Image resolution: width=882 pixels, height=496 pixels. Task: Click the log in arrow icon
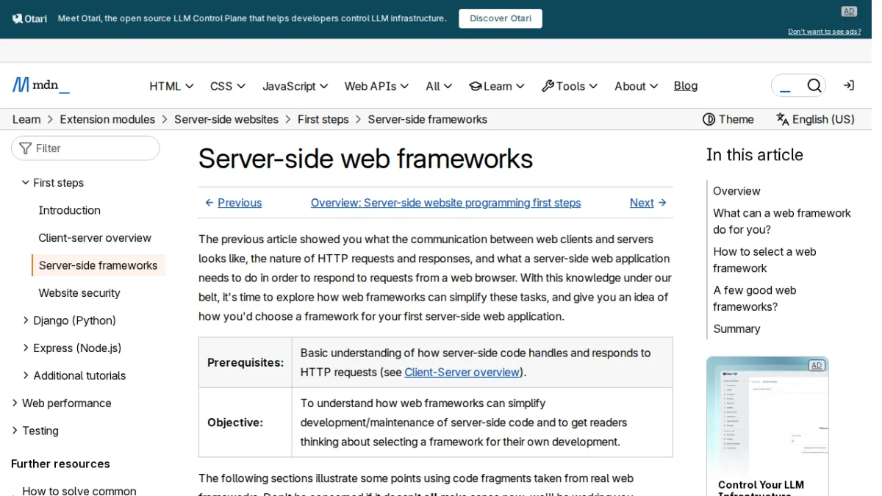pos(849,86)
